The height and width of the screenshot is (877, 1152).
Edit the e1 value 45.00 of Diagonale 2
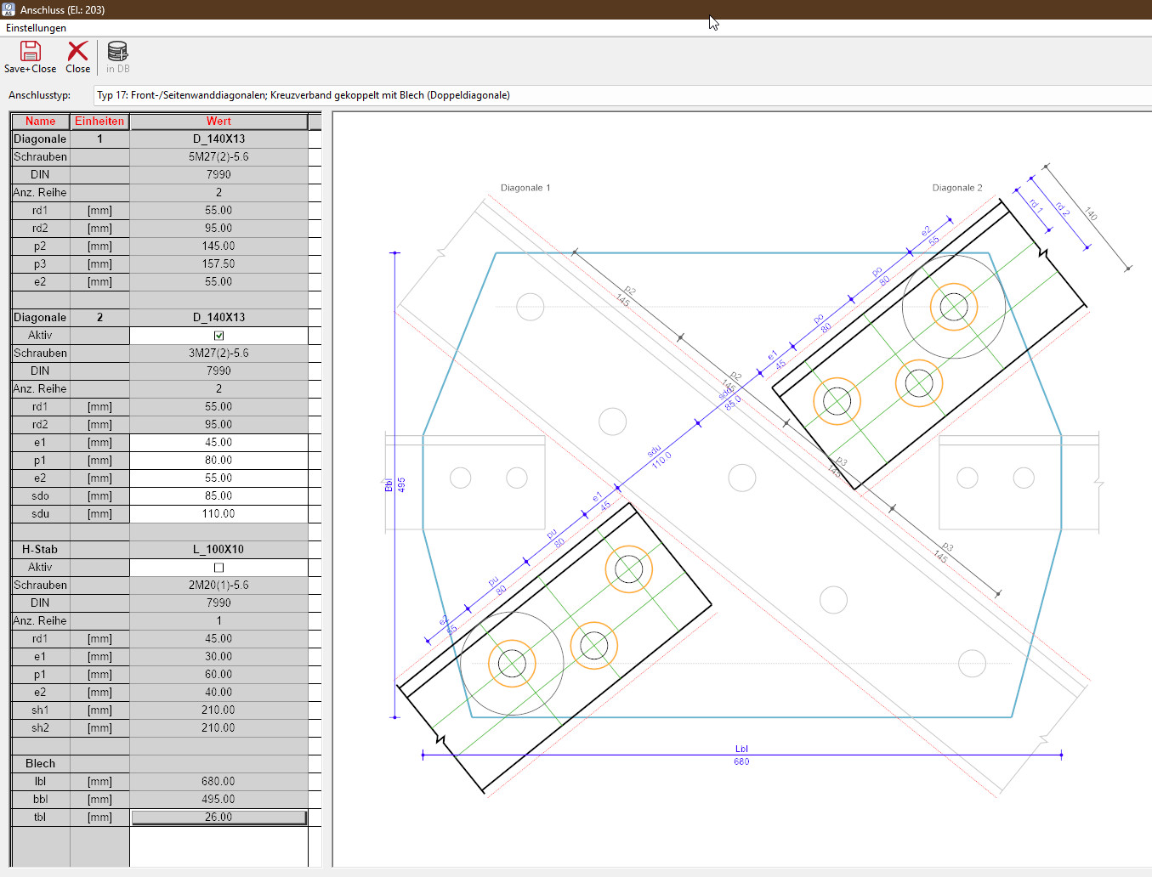click(x=218, y=443)
